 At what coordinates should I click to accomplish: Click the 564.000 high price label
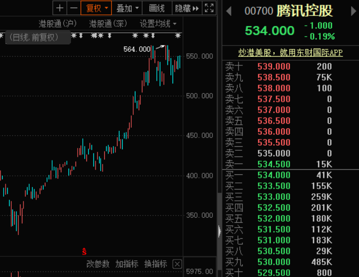pyautogui.click(x=137, y=49)
